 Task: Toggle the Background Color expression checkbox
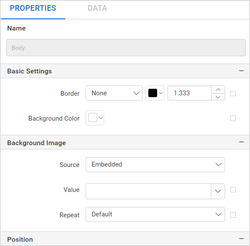[233, 118]
